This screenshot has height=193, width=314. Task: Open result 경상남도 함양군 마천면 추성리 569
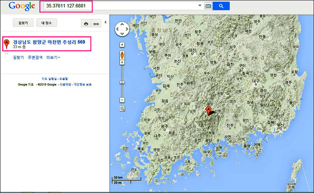click(49, 42)
